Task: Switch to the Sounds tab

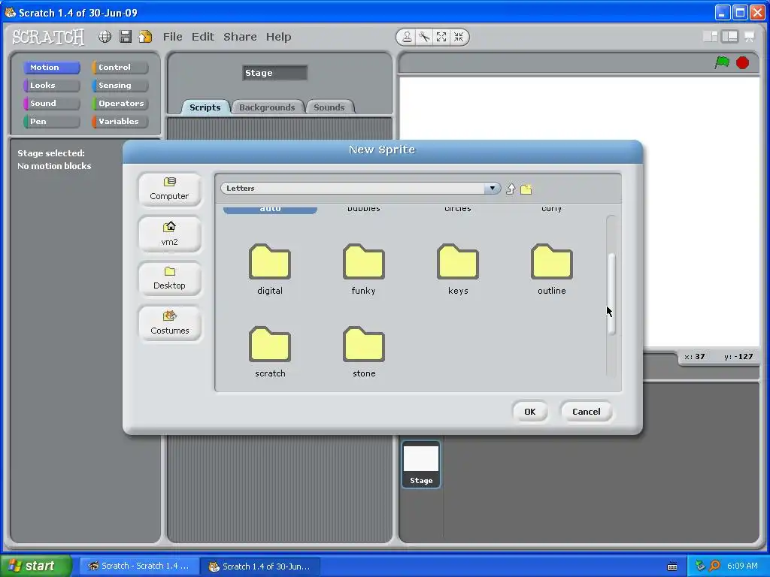Action: [329, 107]
